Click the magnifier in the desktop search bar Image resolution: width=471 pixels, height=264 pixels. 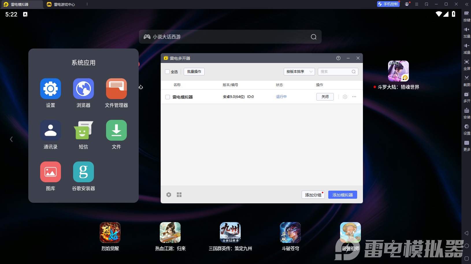[314, 37]
